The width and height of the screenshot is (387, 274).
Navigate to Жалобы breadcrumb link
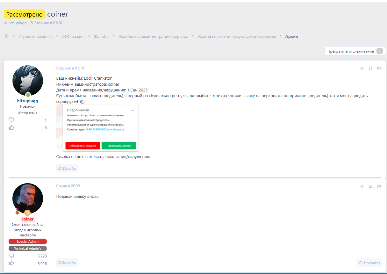[101, 36]
